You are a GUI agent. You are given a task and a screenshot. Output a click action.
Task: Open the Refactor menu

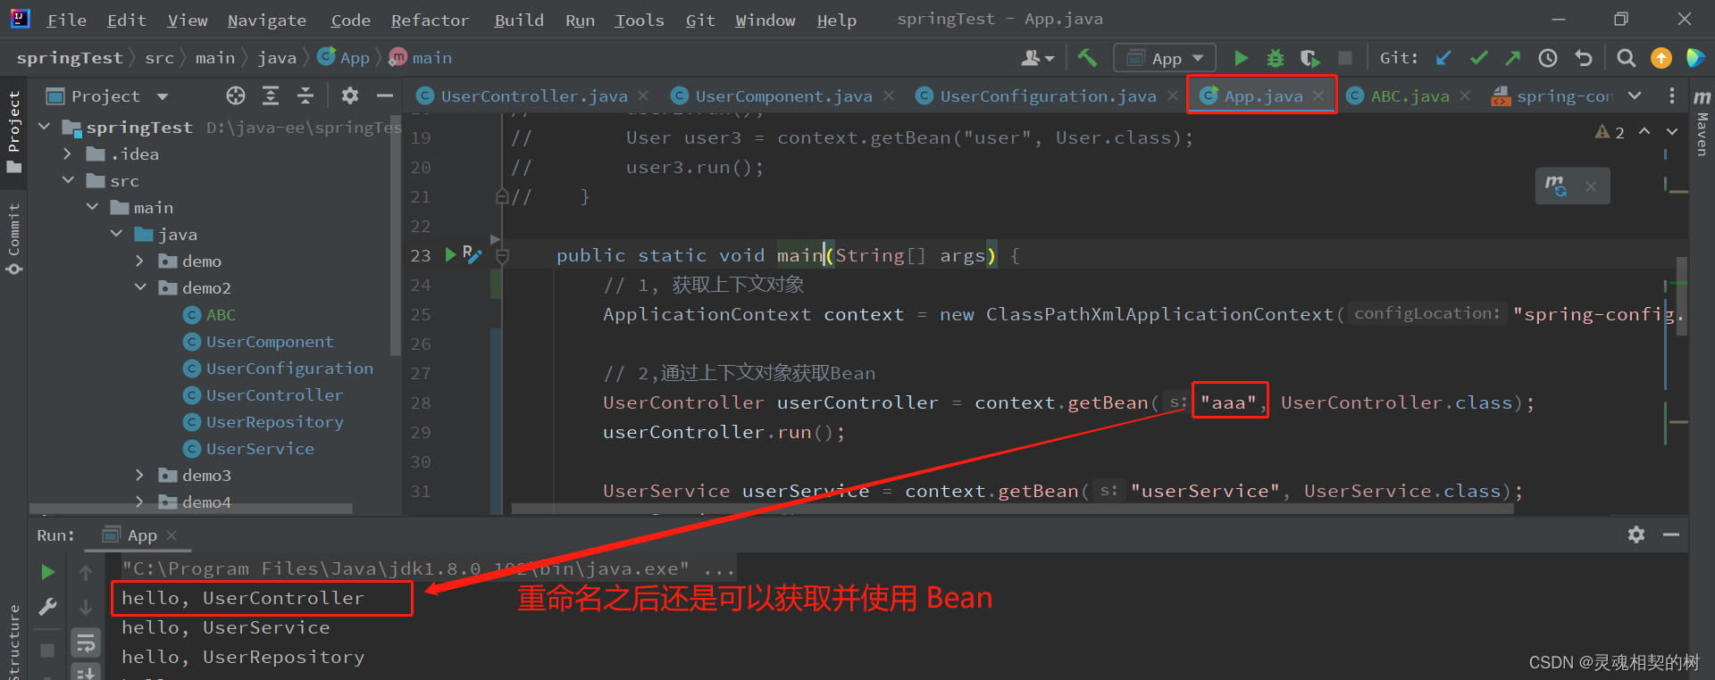(x=430, y=20)
